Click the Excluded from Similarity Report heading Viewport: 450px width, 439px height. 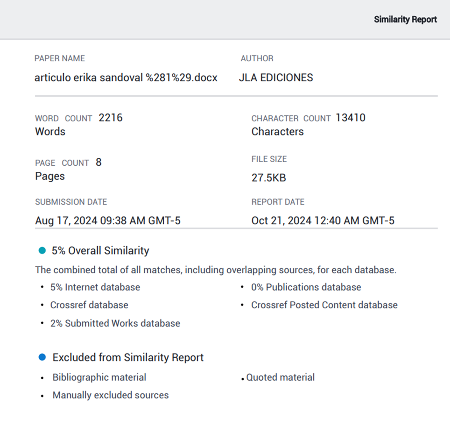point(128,357)
